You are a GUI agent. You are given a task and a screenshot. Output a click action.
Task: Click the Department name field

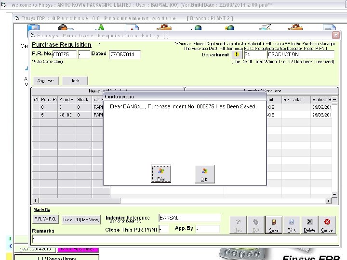[301, 54]
